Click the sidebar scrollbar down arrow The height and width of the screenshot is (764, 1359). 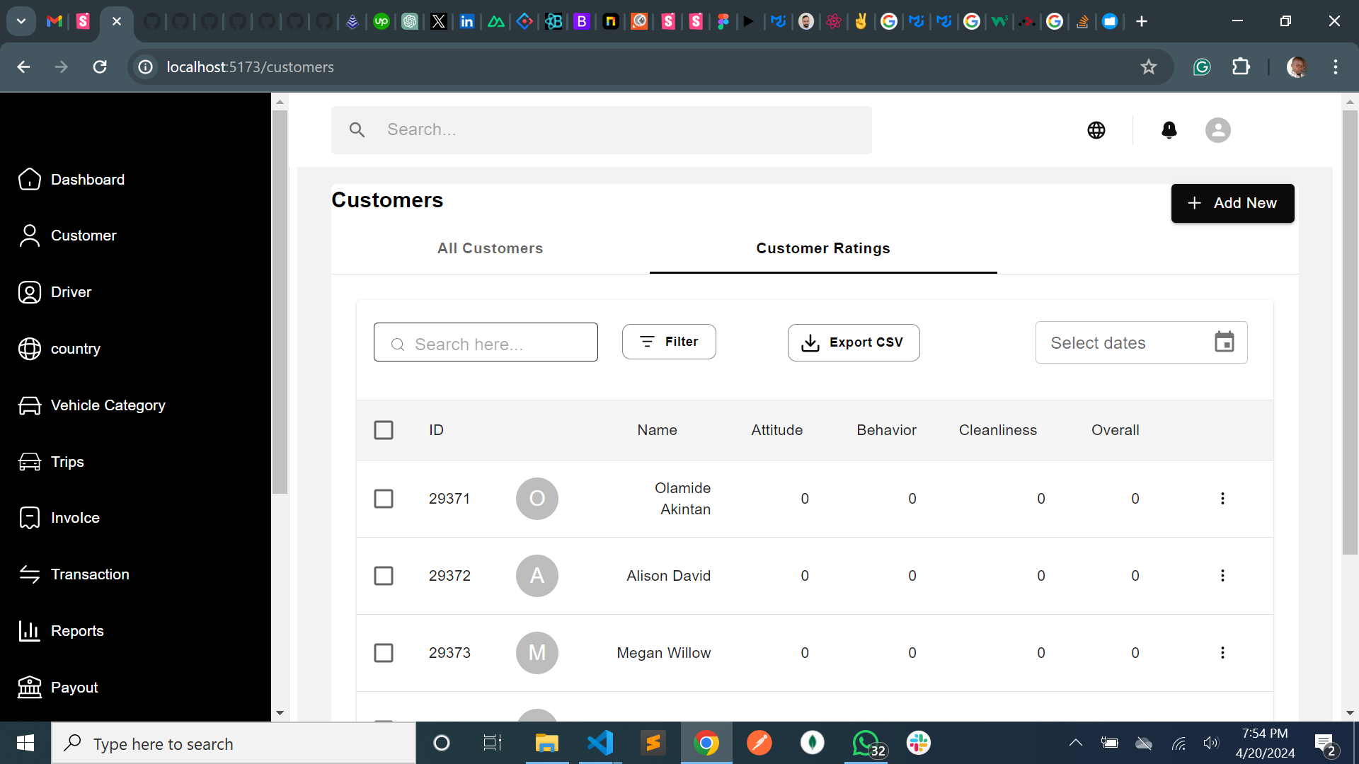point(280,713)
